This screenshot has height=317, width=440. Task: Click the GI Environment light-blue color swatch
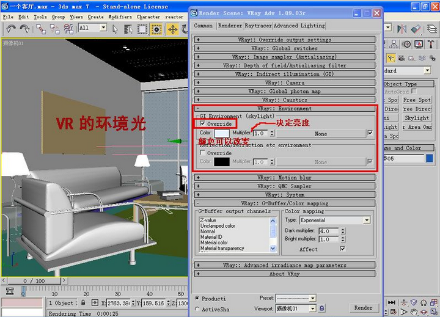tap(222, 133)
